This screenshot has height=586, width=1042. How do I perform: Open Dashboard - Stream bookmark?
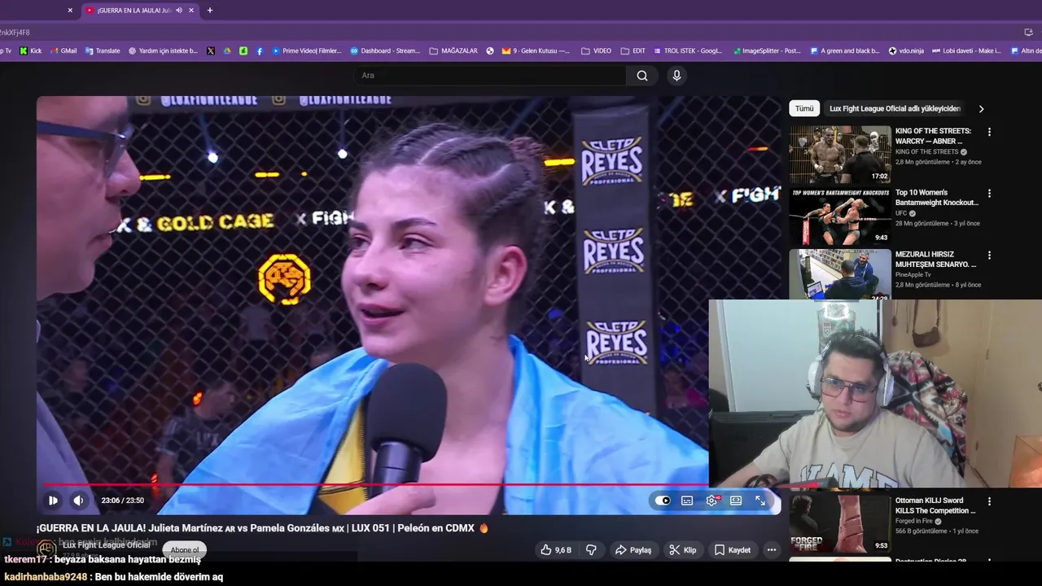tap(385, 50)
